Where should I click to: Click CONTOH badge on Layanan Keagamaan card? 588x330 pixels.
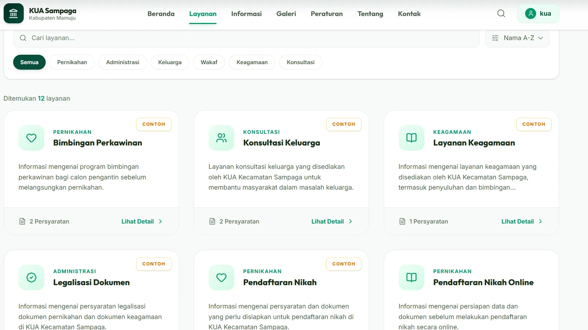click(534, 124)
